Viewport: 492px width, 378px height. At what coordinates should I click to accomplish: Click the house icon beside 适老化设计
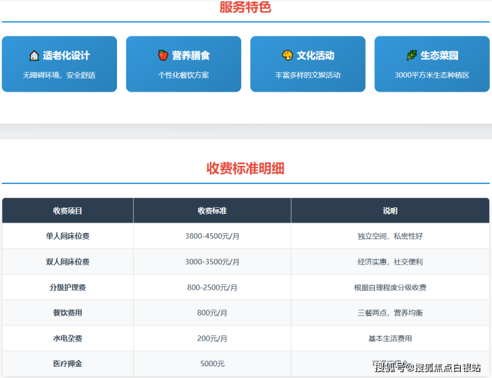(34, 56)
